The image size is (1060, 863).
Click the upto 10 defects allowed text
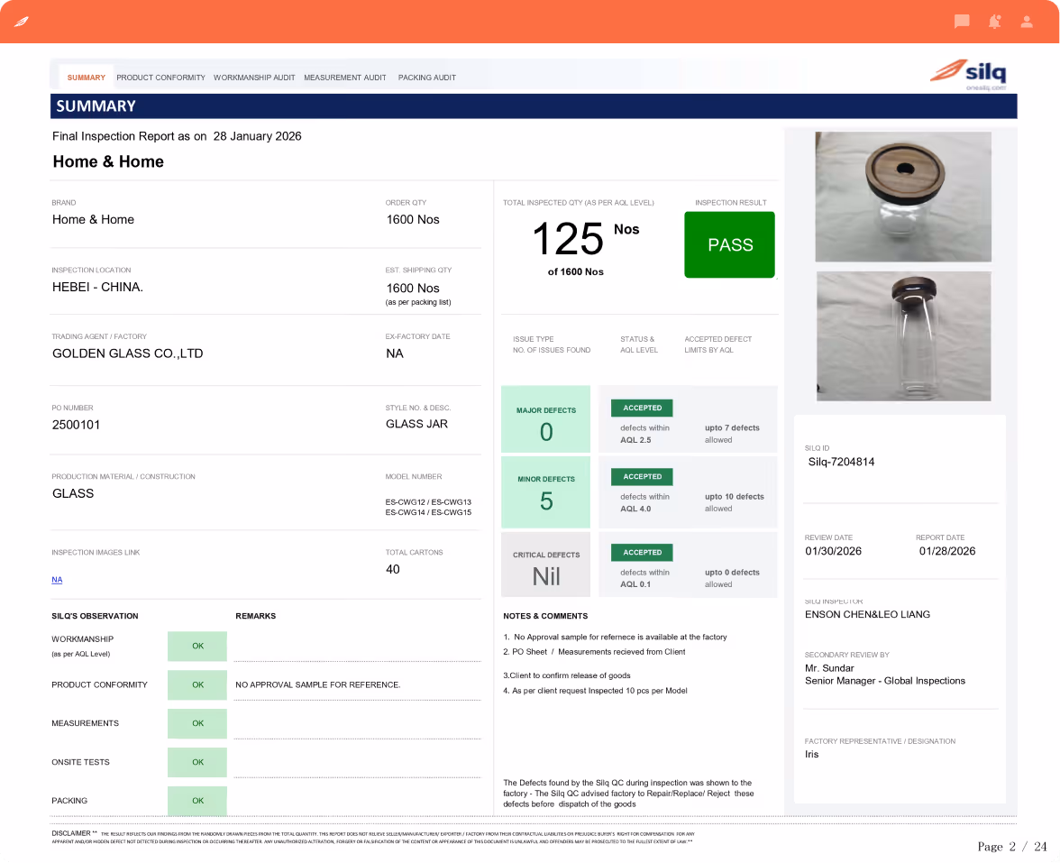(x=734, y=502)
